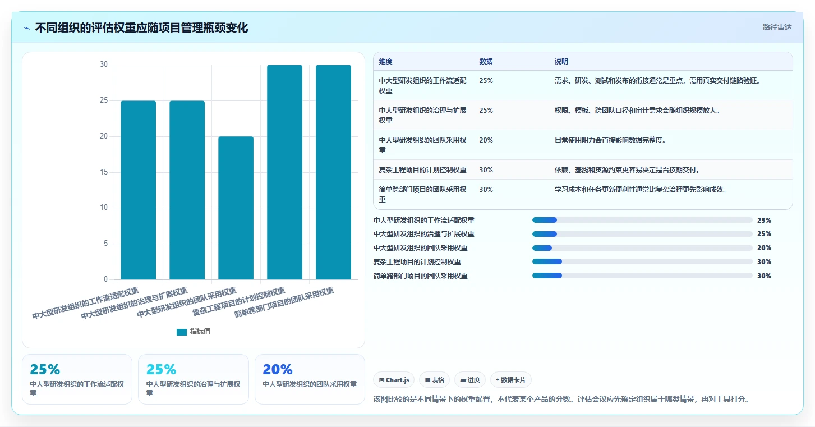The width and height of the screenshot is (815, 427).
Task: Click the 路径雷达 label in header
Action: [777, 27]
